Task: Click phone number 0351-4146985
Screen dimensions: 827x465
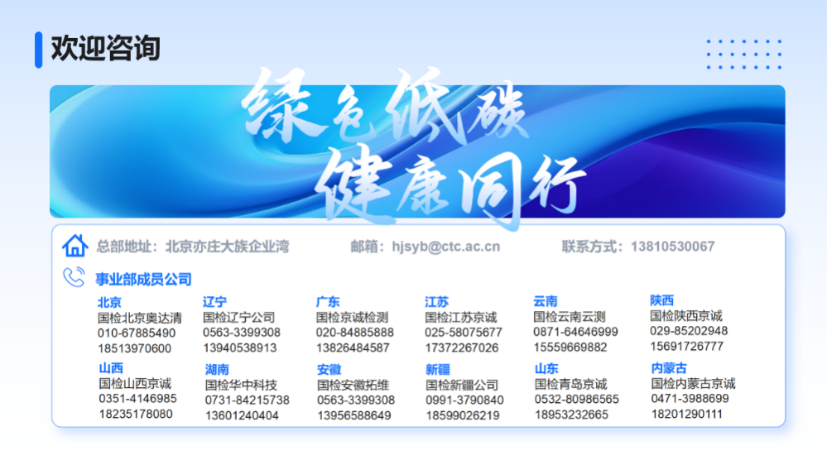Action: [x=137, y=399]
